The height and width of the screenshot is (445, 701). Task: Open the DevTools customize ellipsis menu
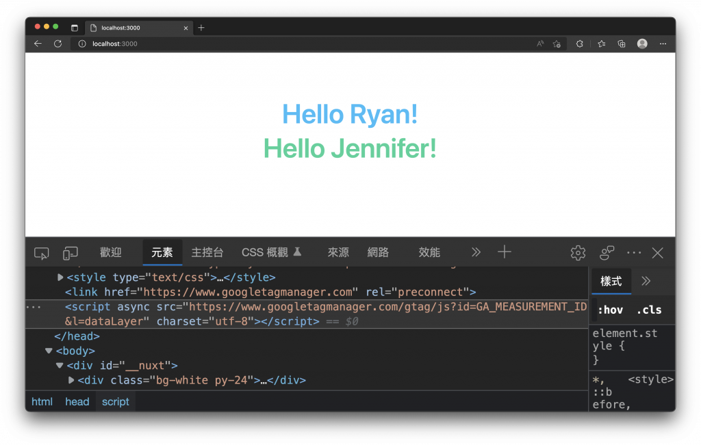[x=634, y=253]
